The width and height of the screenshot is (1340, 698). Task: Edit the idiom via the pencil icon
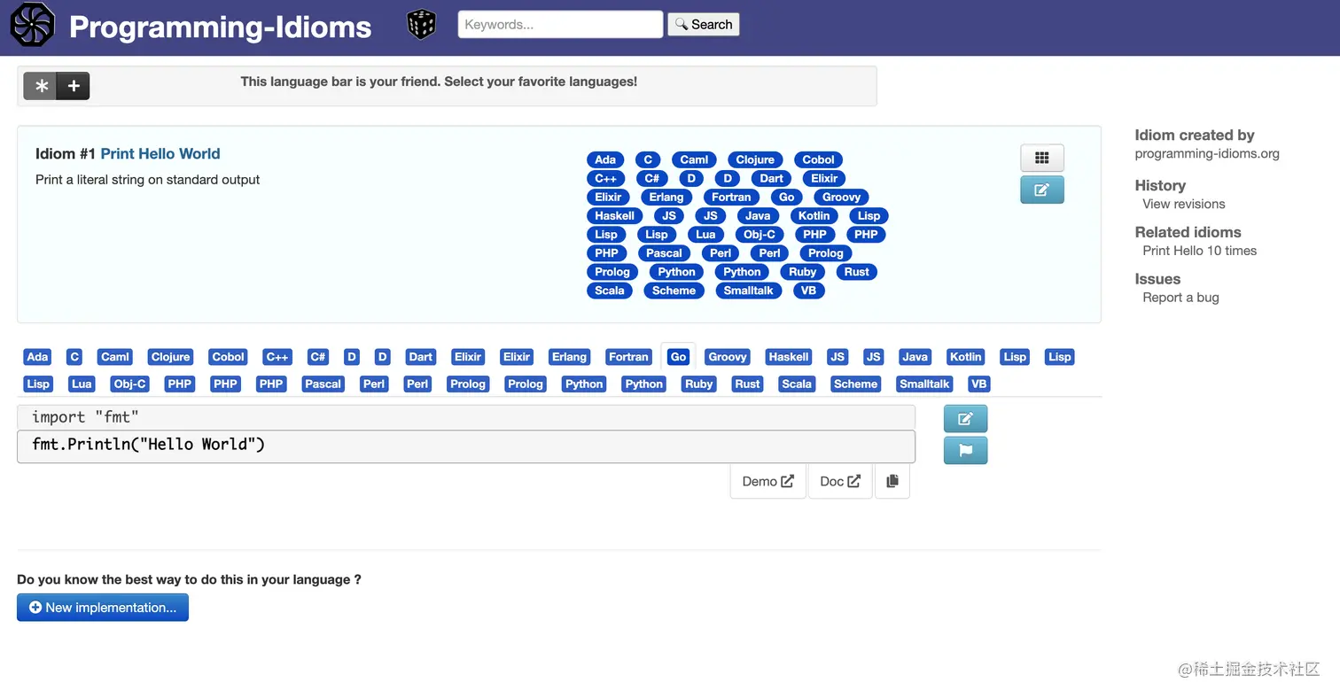coord(1042,189)
